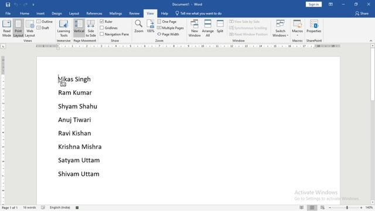Switch to Read Mode from status bar
Viewport: 375px width, 211px height.
click(x=302, y=207)
